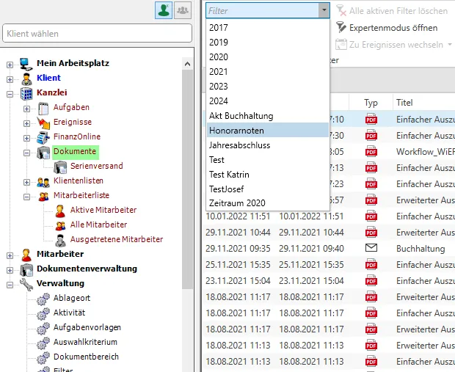Screen dimensions: 455x372
Task: Choose 2021 from filter list
Action: pos(268,72)
